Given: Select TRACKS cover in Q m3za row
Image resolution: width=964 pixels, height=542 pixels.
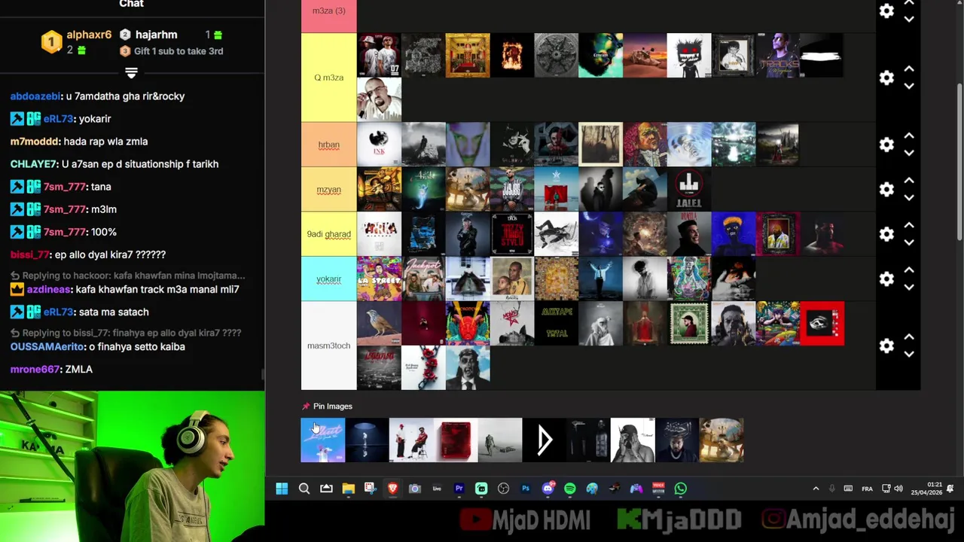Looking at the screenshot, I should [x=778, y=55].
